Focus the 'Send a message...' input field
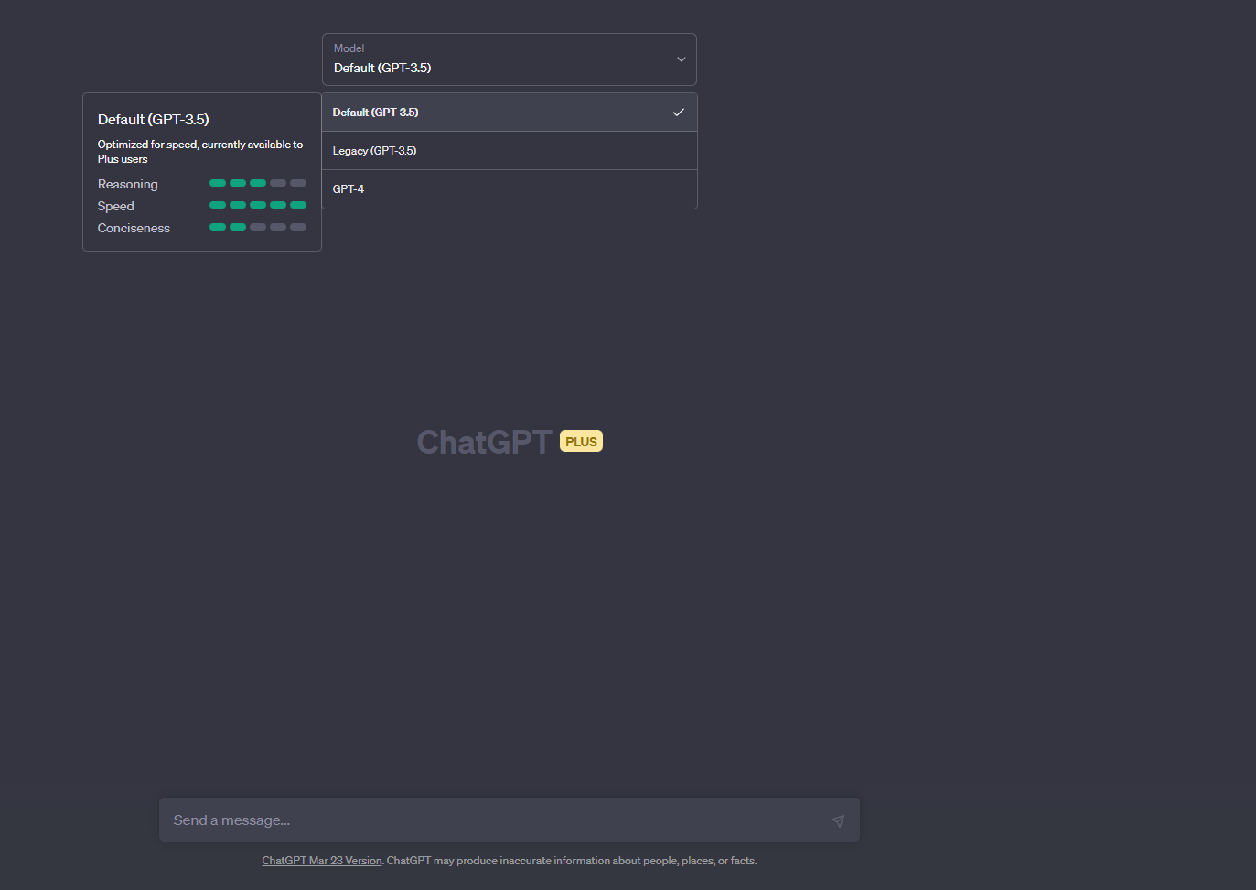Image resolution: width=1256 pixels, height=890 pixels. tap(494, 820)
